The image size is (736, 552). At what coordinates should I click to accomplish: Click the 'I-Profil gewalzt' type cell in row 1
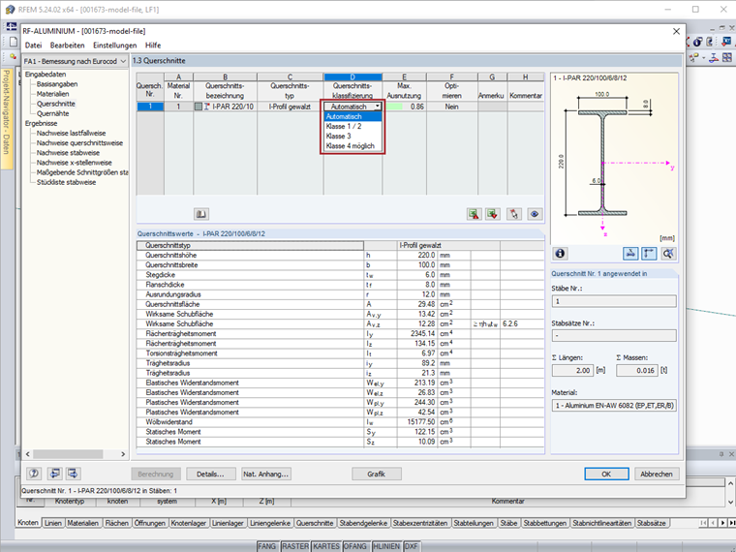(290, 107)
